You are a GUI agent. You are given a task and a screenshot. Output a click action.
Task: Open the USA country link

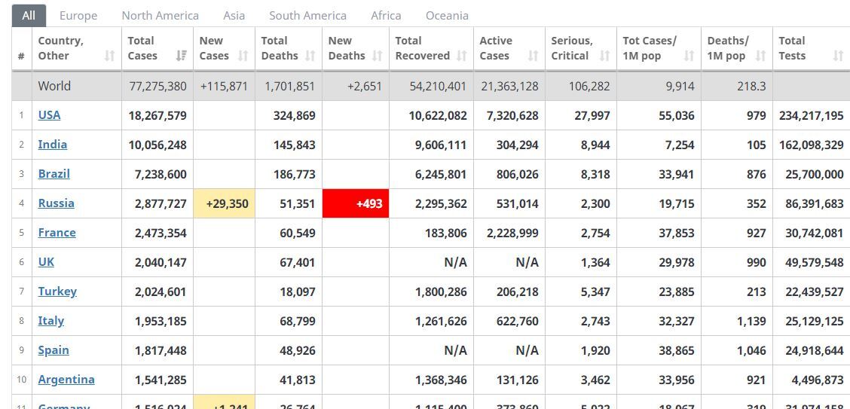tap(49, 114)
